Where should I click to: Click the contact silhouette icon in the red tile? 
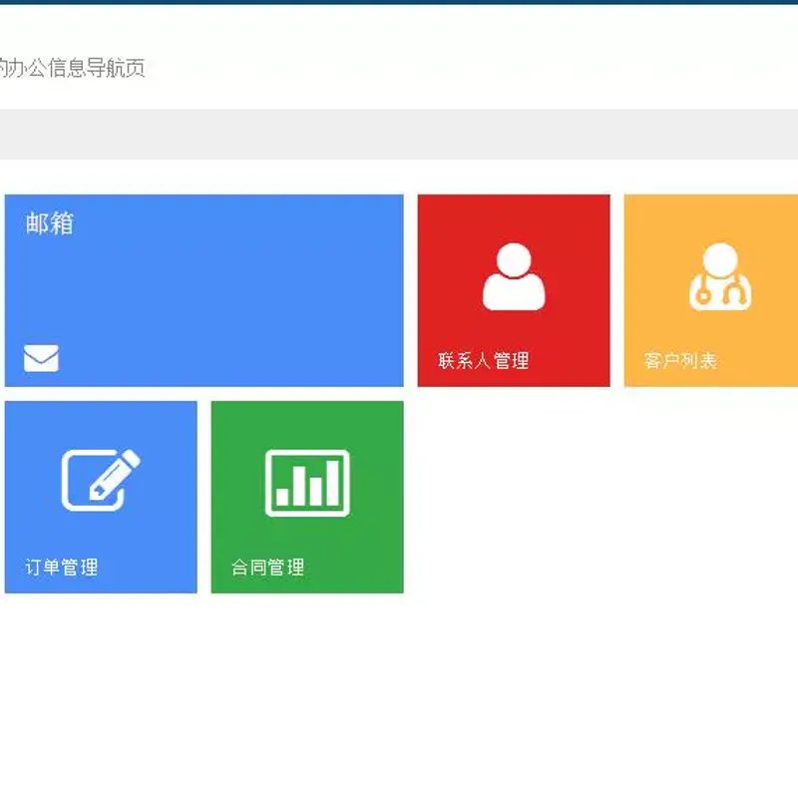click(x=512, y=276)
